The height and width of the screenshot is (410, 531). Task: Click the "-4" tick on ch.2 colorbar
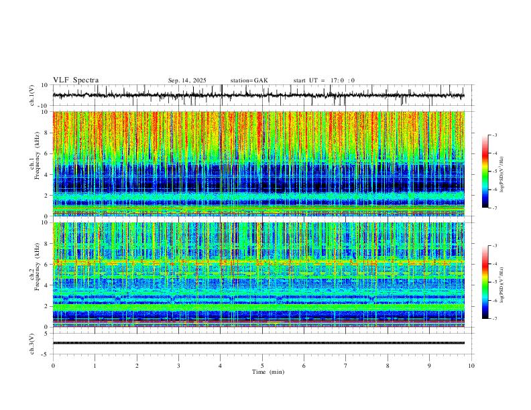(495, 264)
